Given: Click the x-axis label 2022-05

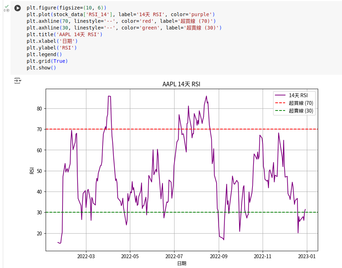Looking at the screenshot, I should pyautogui.click(x=130, y=256).
